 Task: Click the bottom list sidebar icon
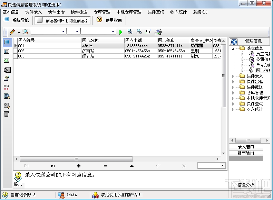pos(7,114)
